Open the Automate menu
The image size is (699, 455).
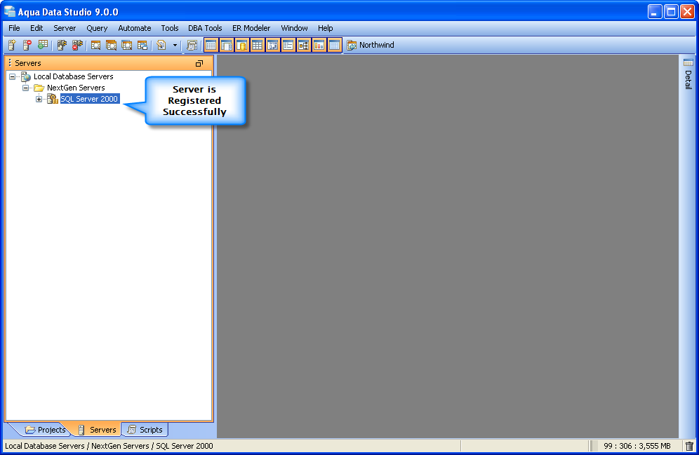point(134,28)
